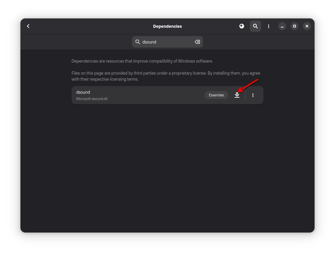Close the Dependencies window

(307, 26)
